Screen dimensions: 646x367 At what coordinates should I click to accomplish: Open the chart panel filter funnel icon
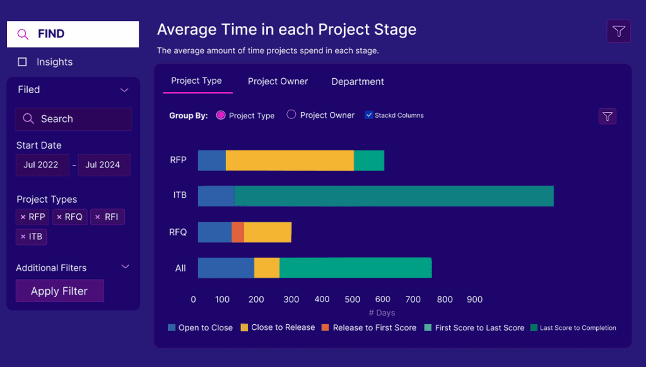(607, 116)
